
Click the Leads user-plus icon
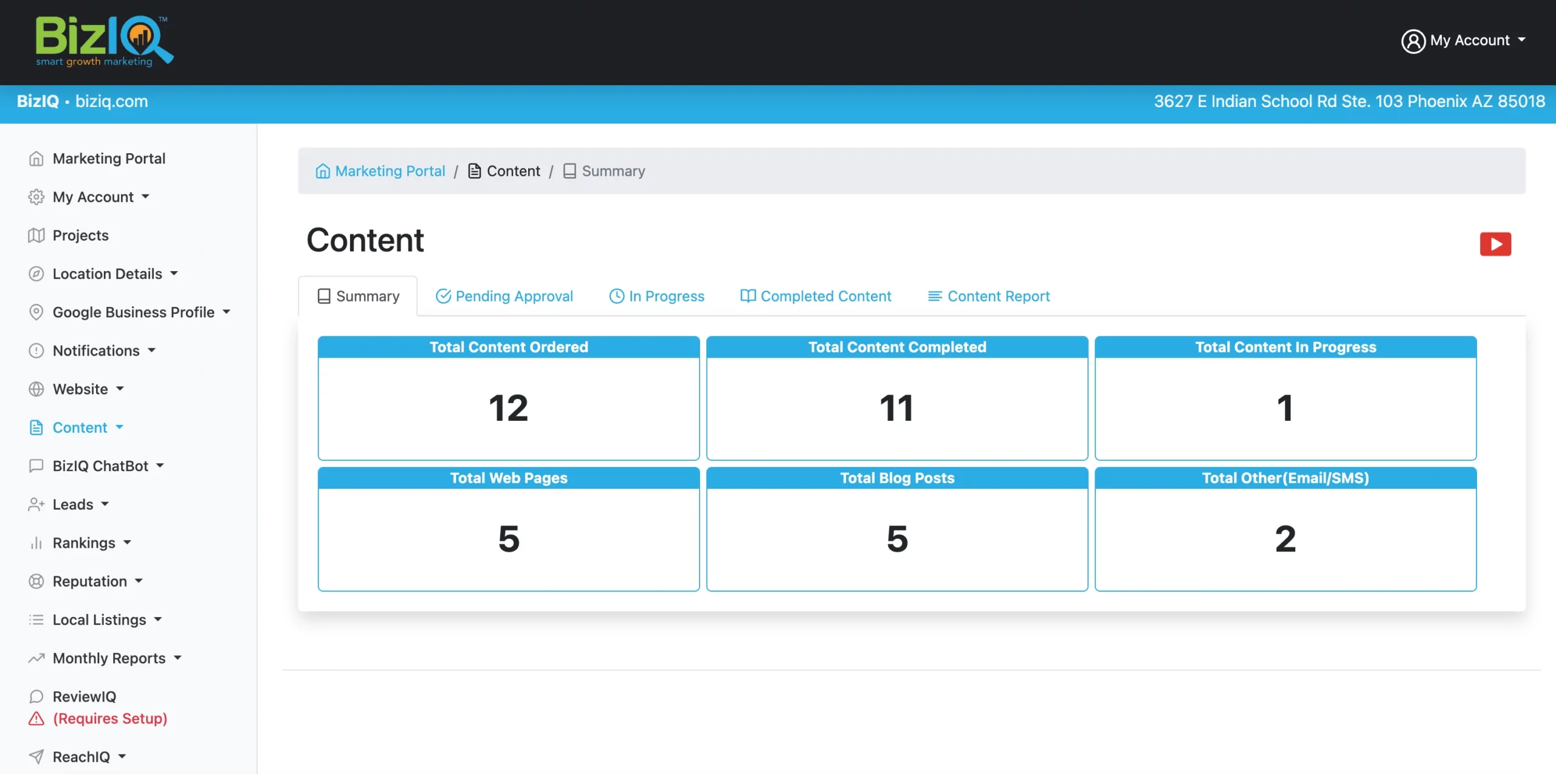point(36,504)
